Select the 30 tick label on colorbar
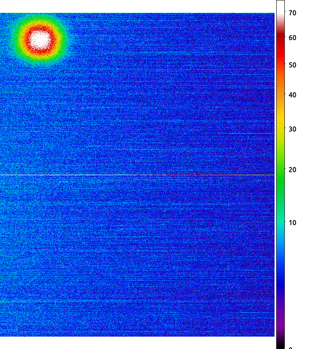This screenshot has width=324, height=349. click(292, 129)
